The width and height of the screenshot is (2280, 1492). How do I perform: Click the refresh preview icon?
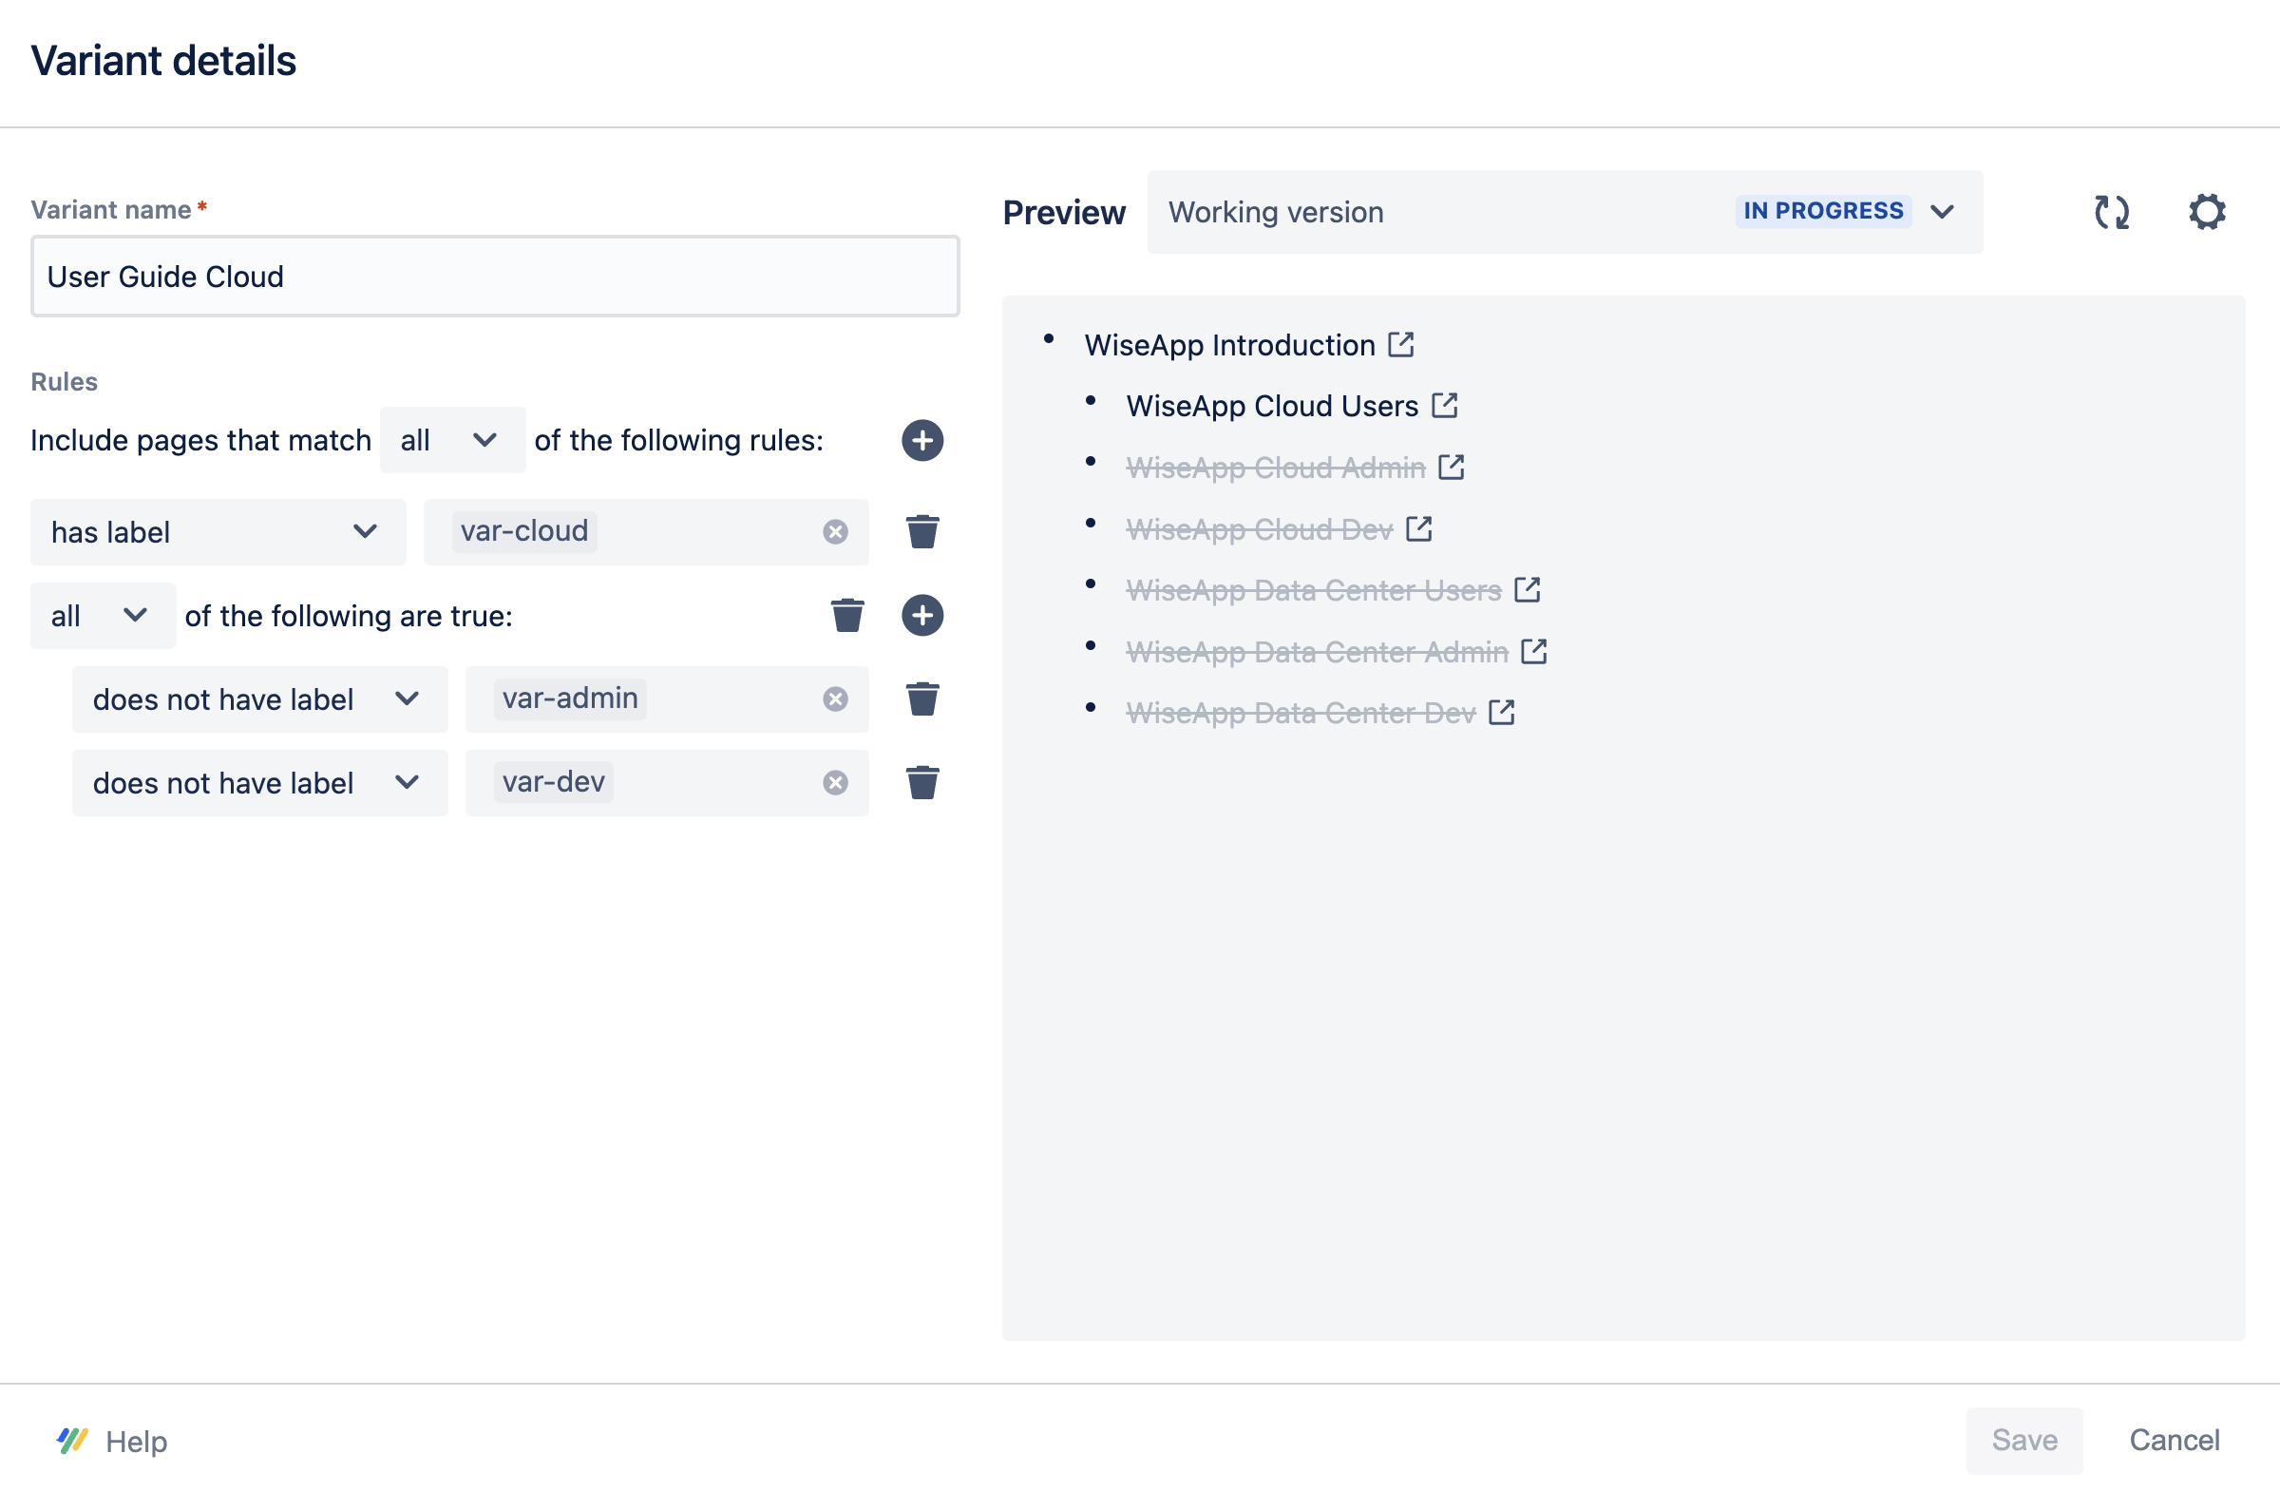click(2111, 212)
